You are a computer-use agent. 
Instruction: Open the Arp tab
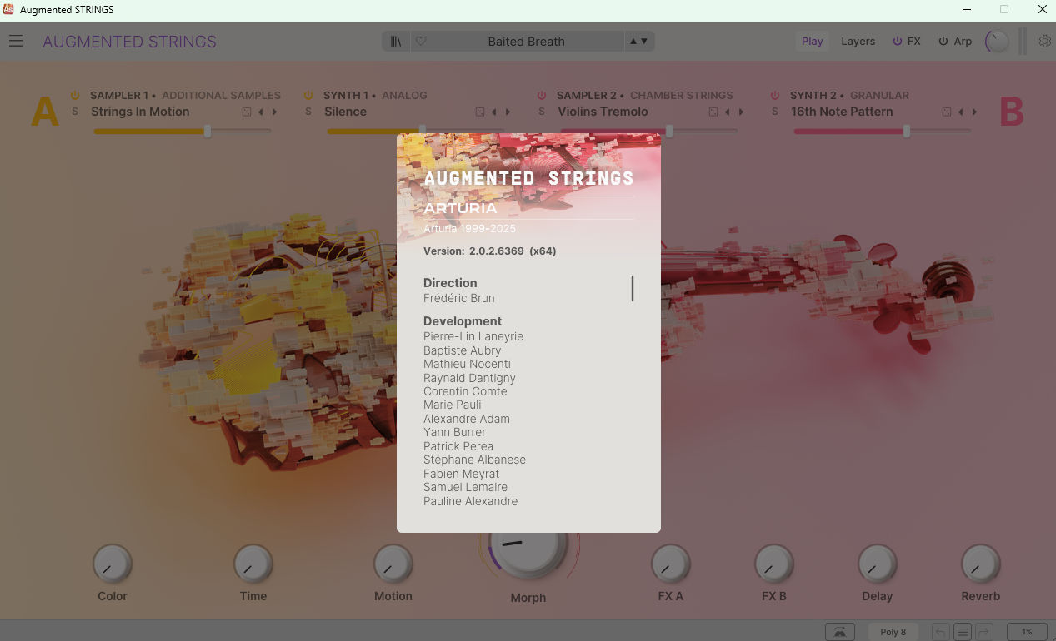963,41
